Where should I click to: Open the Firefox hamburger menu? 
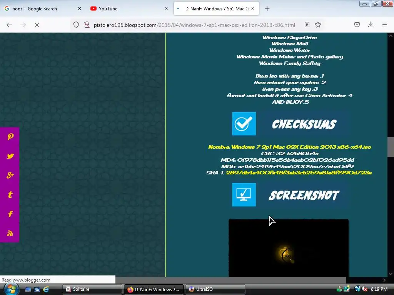(385, 25)
